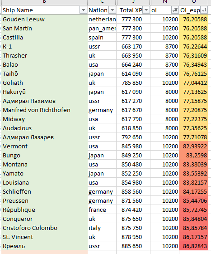
Task: Click the red 86,82843 OI_exp cell
Action: click(x=193, y=246)
